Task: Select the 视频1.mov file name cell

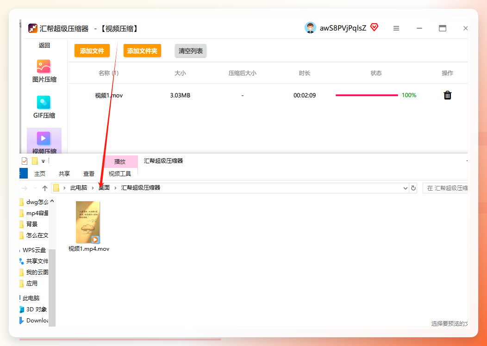Action: coord(109,95)
